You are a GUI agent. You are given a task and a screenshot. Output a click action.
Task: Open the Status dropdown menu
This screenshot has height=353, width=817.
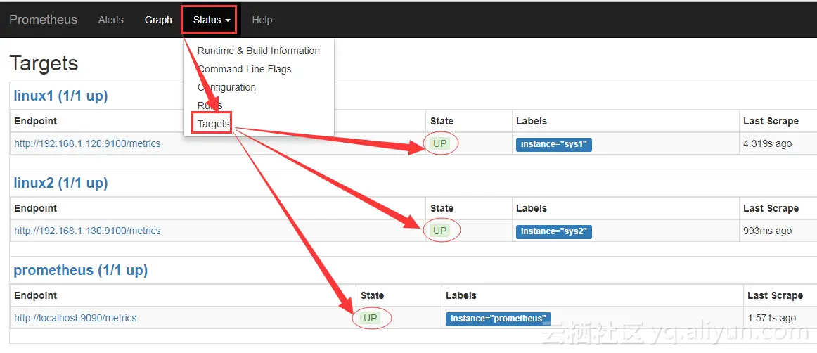coord(212,20)
